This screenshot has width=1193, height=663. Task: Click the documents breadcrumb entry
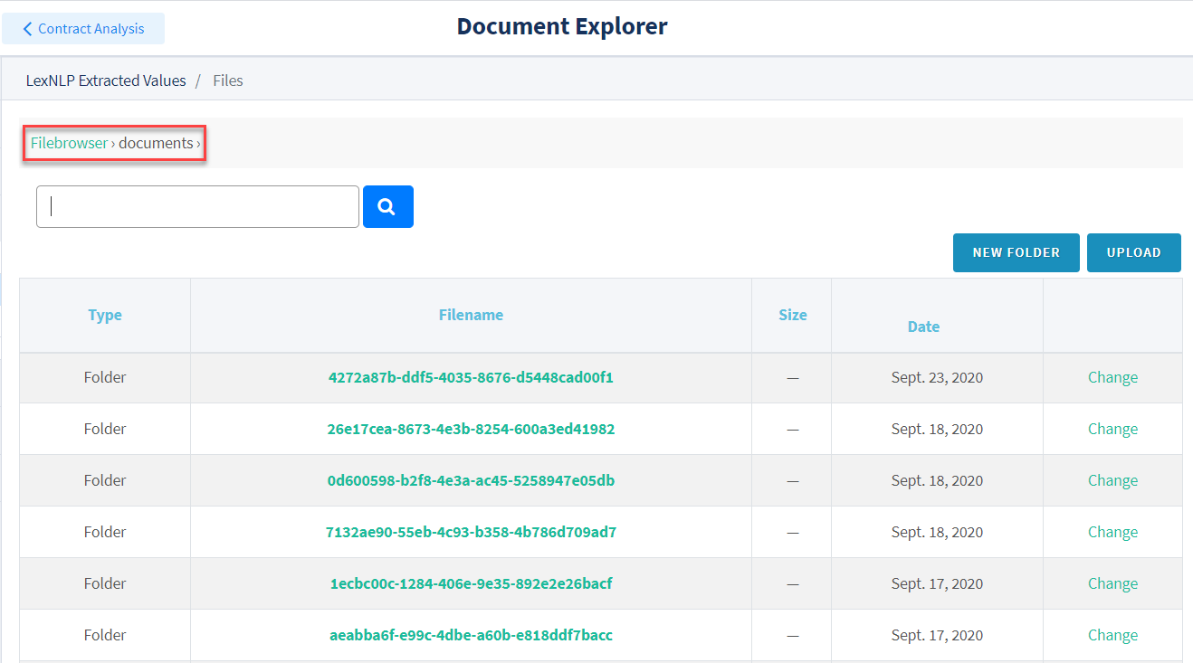[x=156, y=143]
